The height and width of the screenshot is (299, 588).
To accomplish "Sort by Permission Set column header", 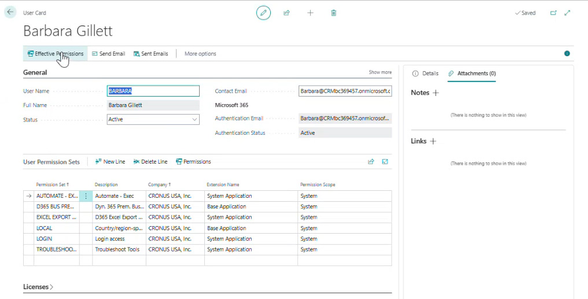I will (x=52, y=184).
